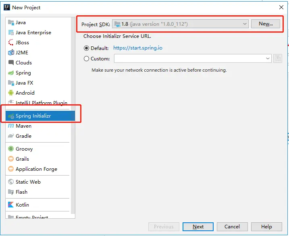Click the IntelliJ logo in title bar
This screenshot has height=236, width=289.
click(x=7, y=7)
